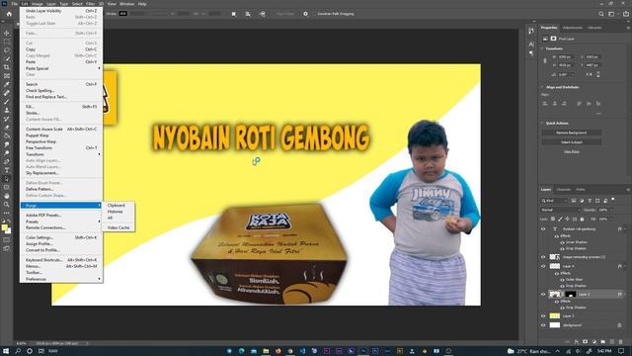The width and height of the screenshot is (632, 356).
Task: Select the Lasso tool
Action: [x=7, y=50]
